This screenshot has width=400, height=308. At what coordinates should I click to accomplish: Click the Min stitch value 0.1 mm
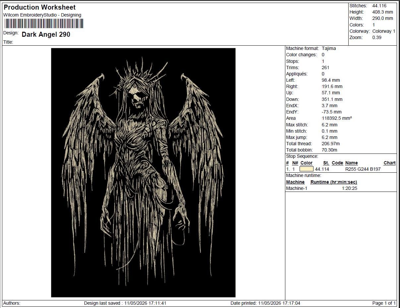329,131
